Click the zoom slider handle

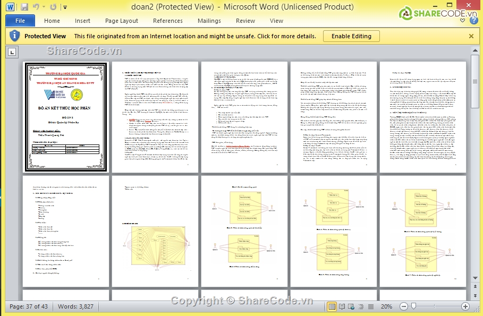pyautogui.click(x=413, y=306)
